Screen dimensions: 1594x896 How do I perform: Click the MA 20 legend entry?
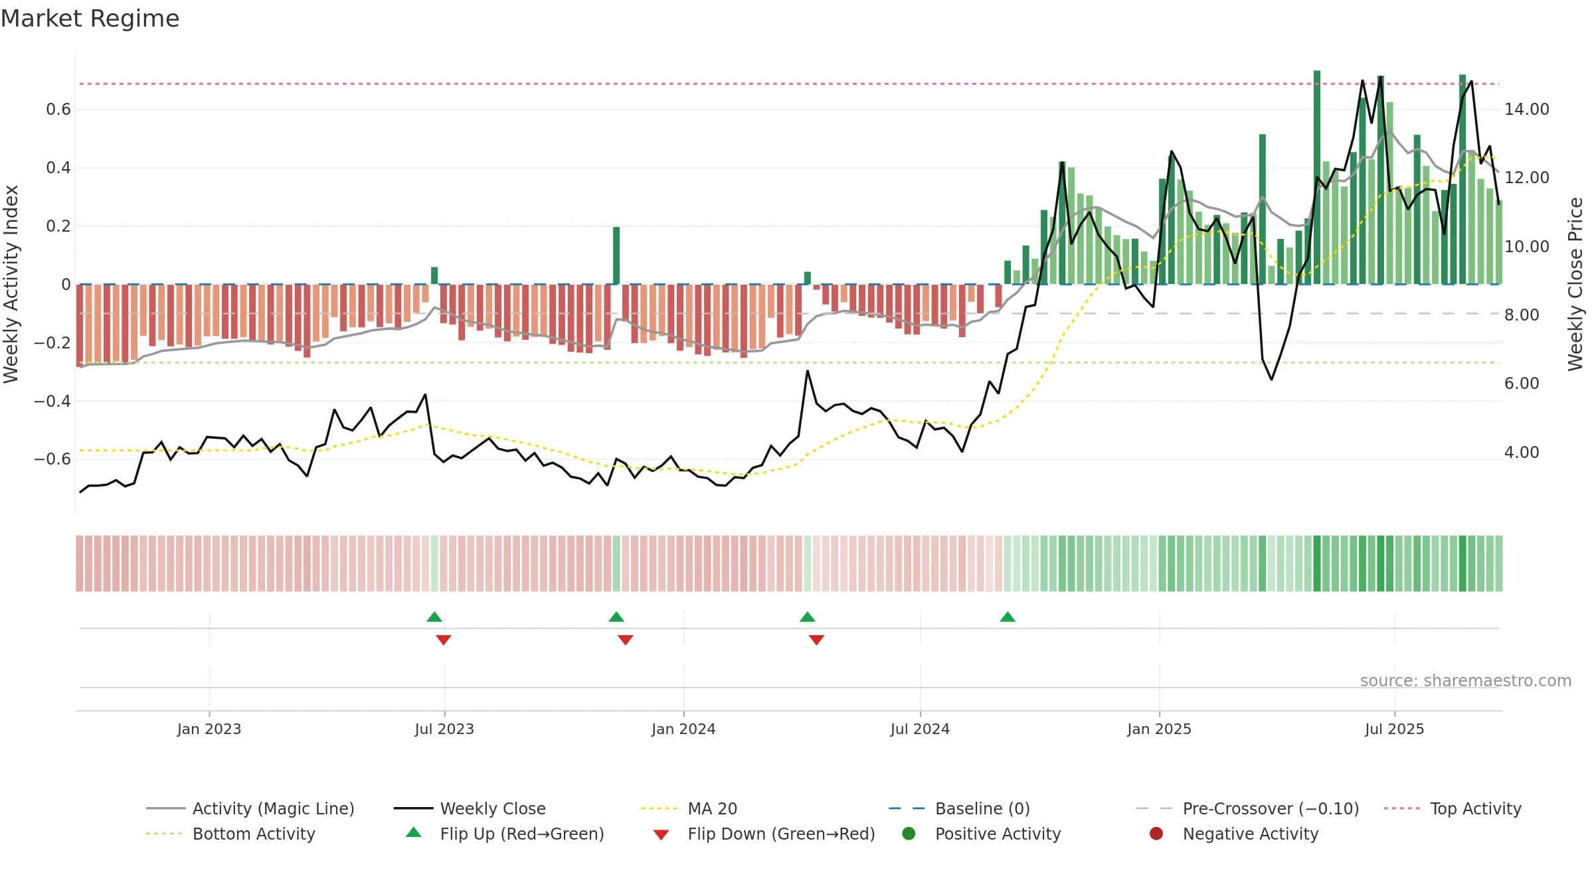click(689, 808)
